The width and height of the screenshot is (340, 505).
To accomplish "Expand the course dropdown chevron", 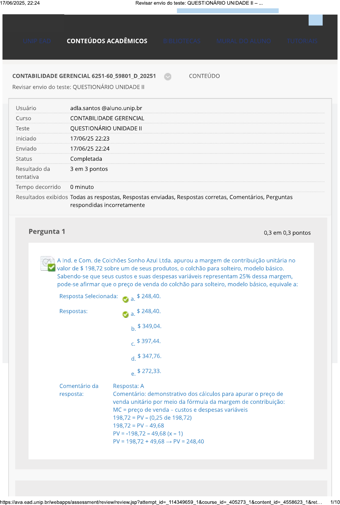I will coord(168,77).
